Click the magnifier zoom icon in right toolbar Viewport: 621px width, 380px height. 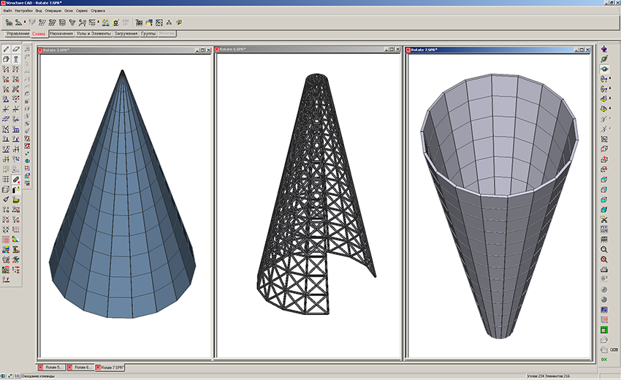tap(604, 249)
